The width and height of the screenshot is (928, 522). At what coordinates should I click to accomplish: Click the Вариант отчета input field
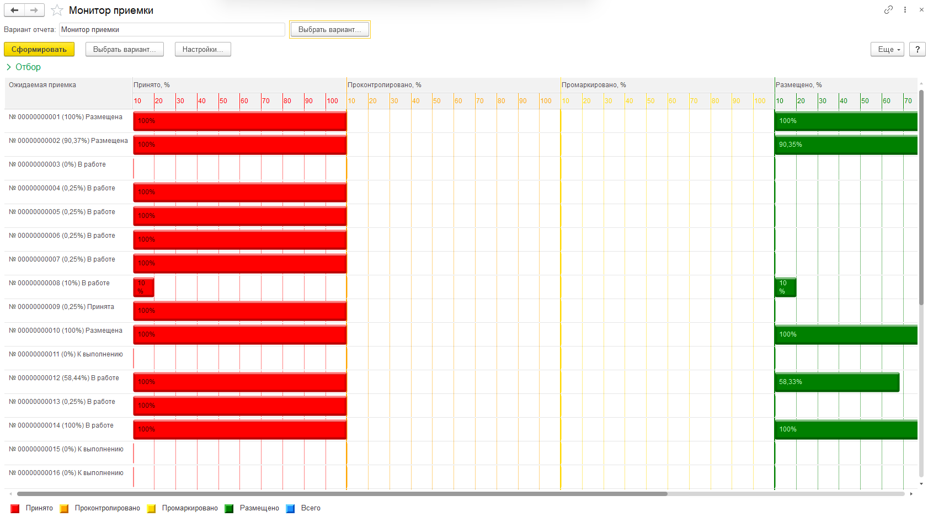pyautogui.click(x=172, y=29)
